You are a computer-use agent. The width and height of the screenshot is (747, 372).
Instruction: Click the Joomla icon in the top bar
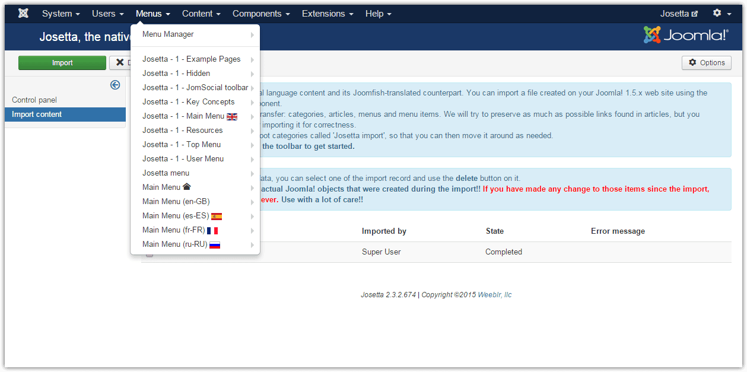pyautogui.click(x=23, y=13)
